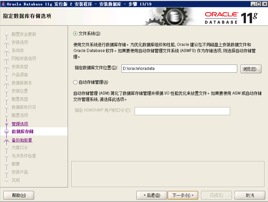
Task: Click the 网格安装选项 step label
Action: tap(24, 58)
